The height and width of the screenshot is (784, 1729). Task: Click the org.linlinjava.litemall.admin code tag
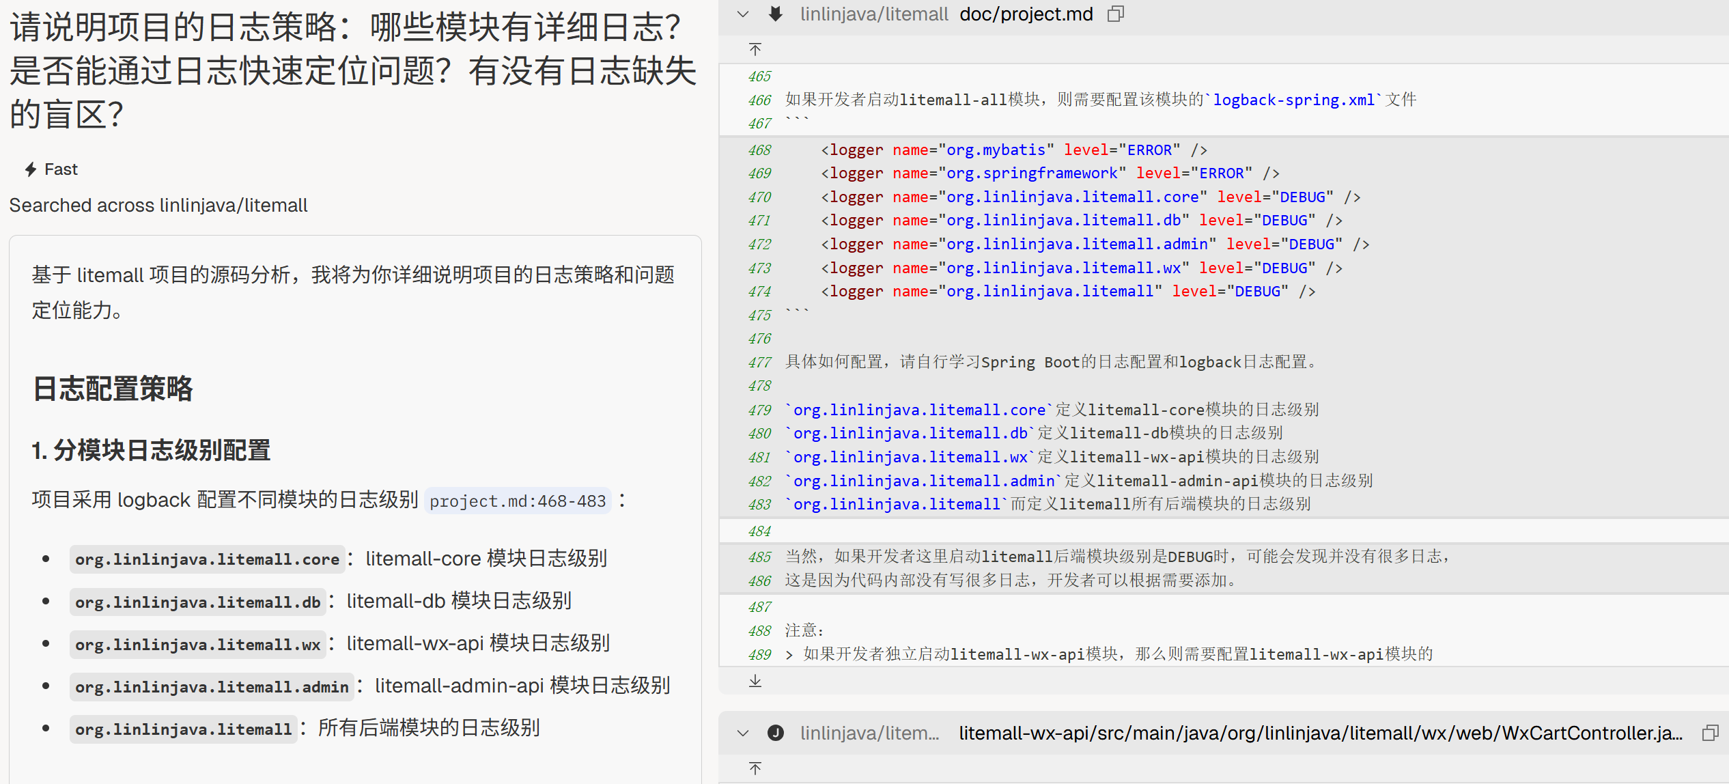[x=212, y=686]
